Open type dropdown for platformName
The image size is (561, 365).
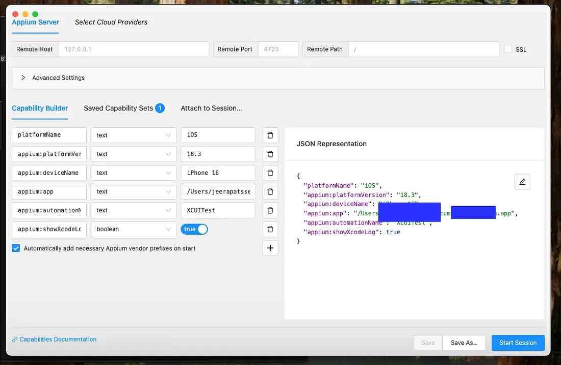tap(134, 135)
